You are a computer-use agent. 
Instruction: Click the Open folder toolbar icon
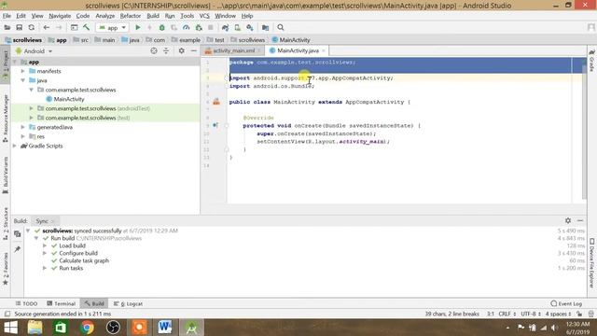(7, 27)
